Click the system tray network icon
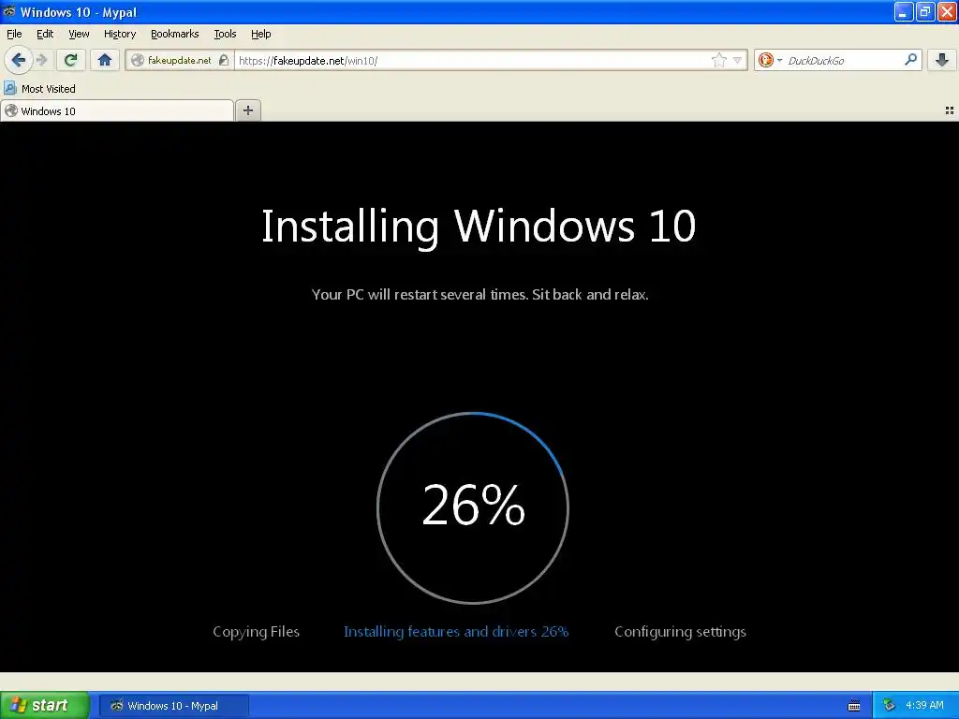The width and height of the screenshot is (959, 719). (x=890, y=706)
